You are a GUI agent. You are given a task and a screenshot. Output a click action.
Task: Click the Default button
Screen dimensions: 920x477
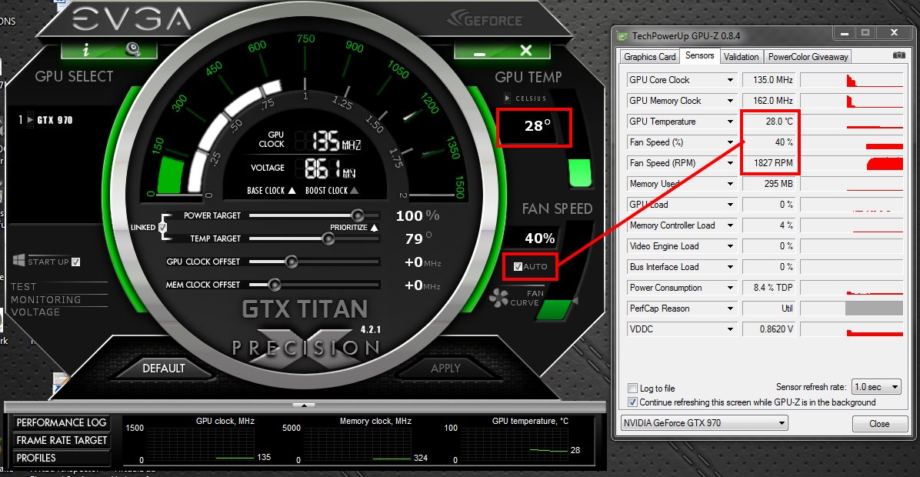click(164, 369)
